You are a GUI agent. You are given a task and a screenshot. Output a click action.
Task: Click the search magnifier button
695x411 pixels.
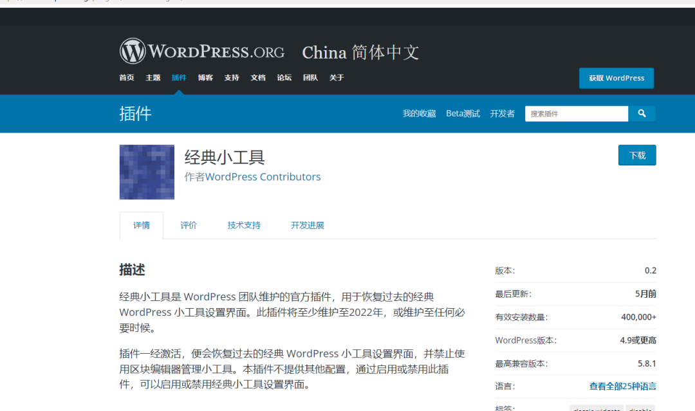pos(642,114)
